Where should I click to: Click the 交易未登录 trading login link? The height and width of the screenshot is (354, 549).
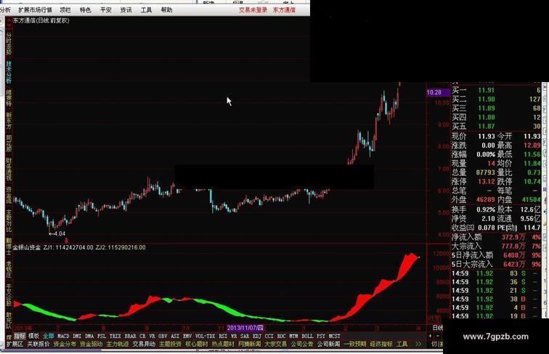coord(253,10)
